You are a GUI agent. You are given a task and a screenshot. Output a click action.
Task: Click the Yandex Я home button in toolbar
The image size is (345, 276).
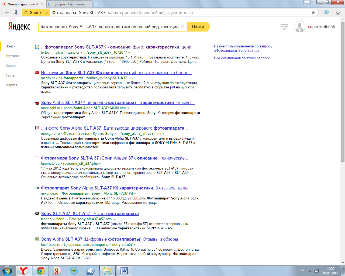pos(16,12)
